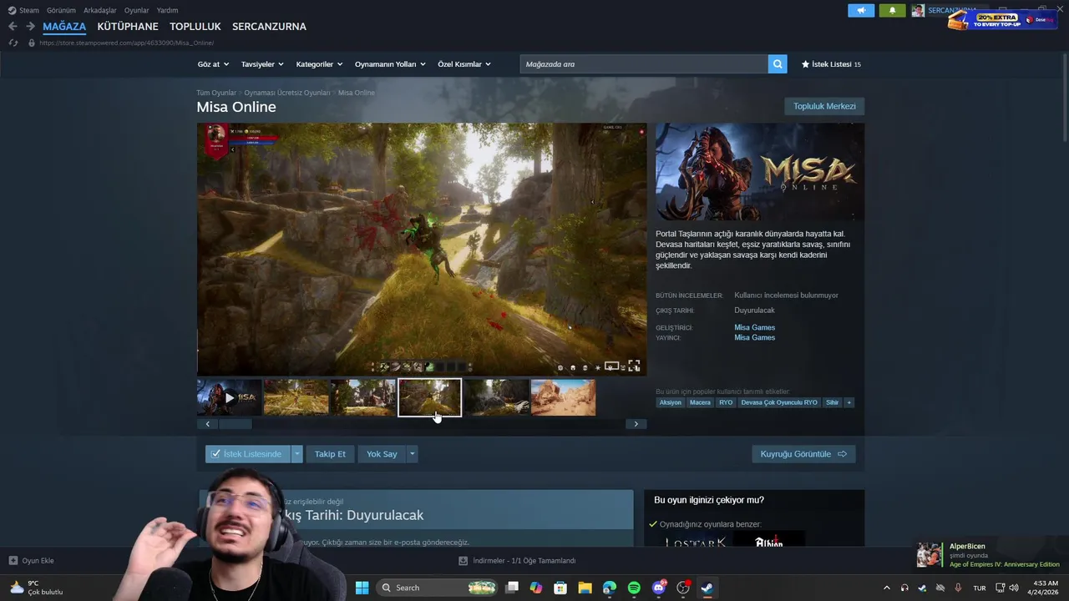Screen dimensions: 1069x601
Task: Open the SERCANZURNA account avatar
Action: point(918,11)
